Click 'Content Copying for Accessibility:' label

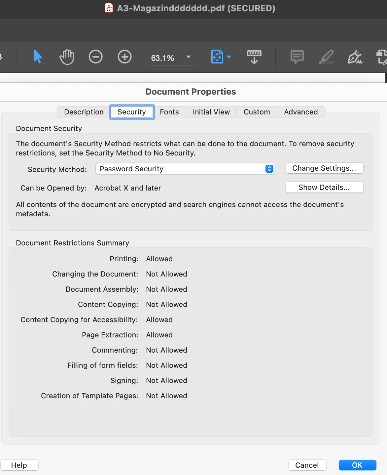click(79, 320)
